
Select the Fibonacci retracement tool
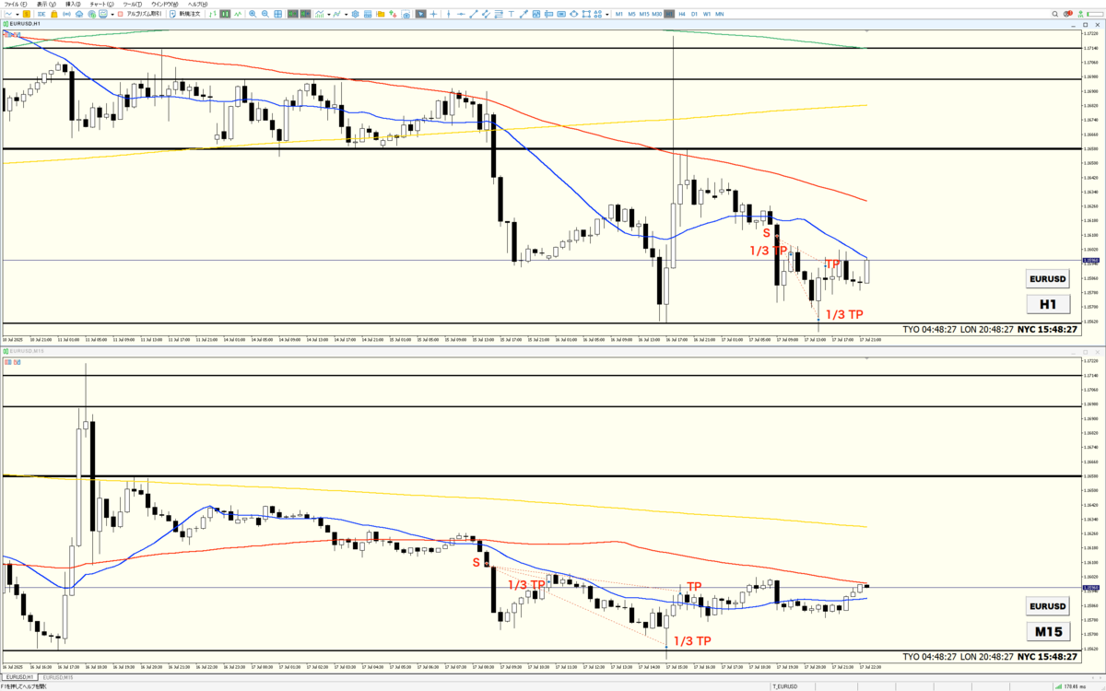click(499, 14)
